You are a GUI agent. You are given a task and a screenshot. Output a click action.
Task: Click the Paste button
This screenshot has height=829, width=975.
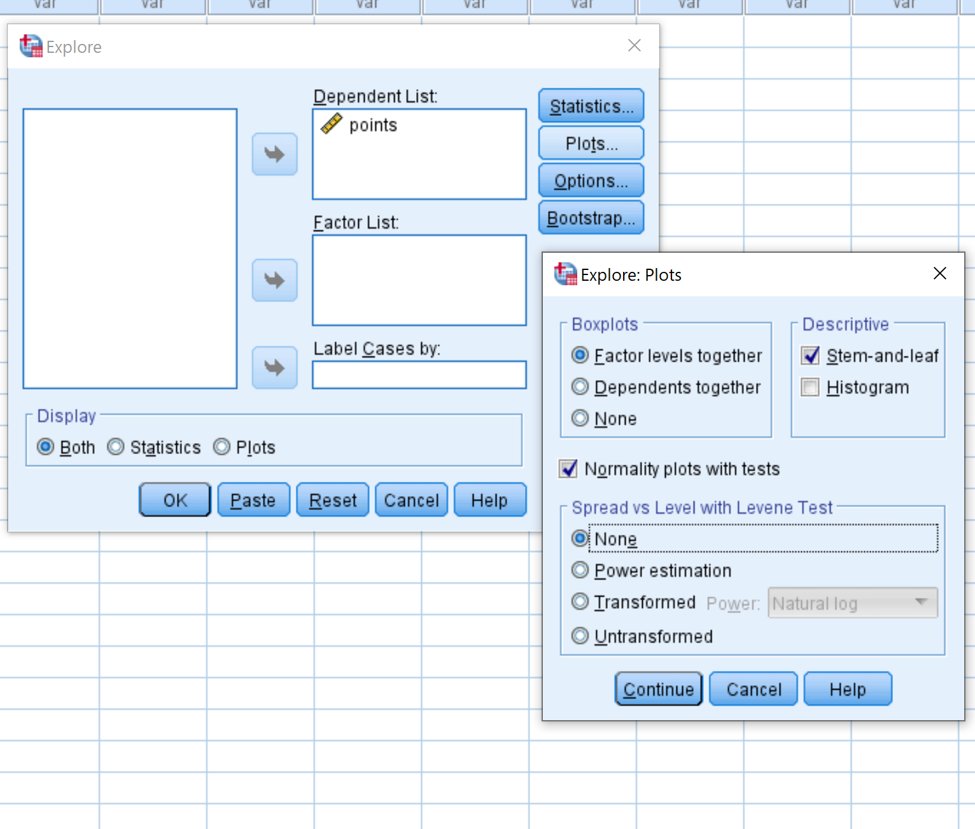pos(253,500)
